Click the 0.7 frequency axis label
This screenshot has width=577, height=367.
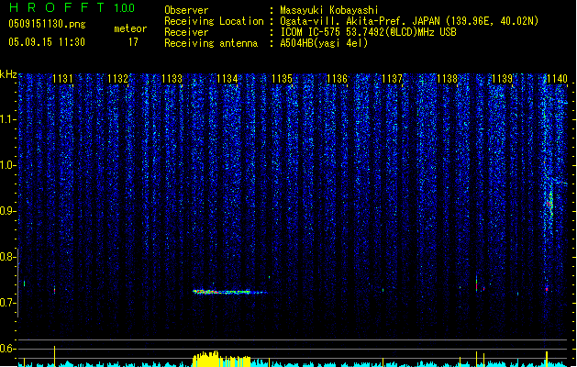(x=7, y=303)
